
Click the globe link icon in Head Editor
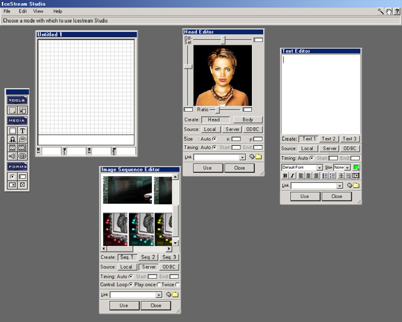pyautogui.click(x=252, y=157)
